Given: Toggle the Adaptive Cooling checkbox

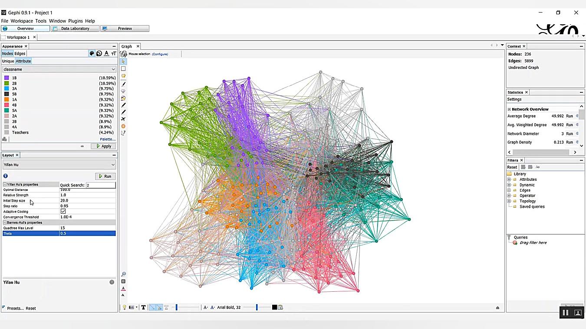Looking at the screenshot, I should click(x=63, y=212).
